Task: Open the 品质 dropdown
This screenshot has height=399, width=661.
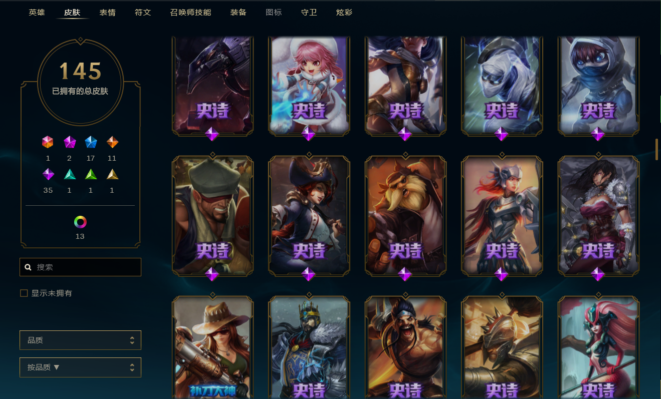Action: 80,340
